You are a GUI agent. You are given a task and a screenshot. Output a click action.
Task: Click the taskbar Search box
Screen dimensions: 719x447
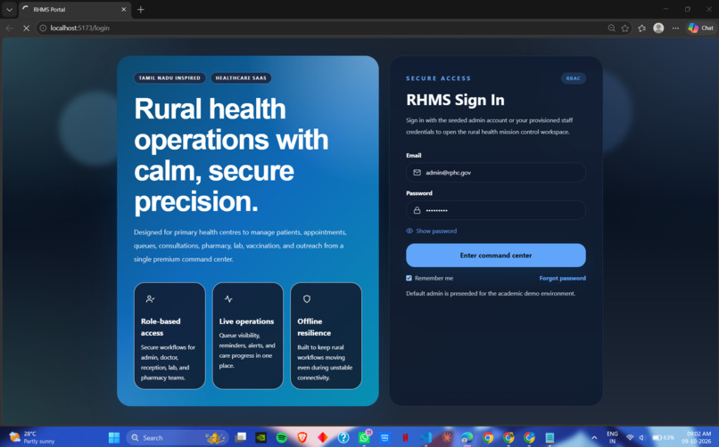point(178,438)
